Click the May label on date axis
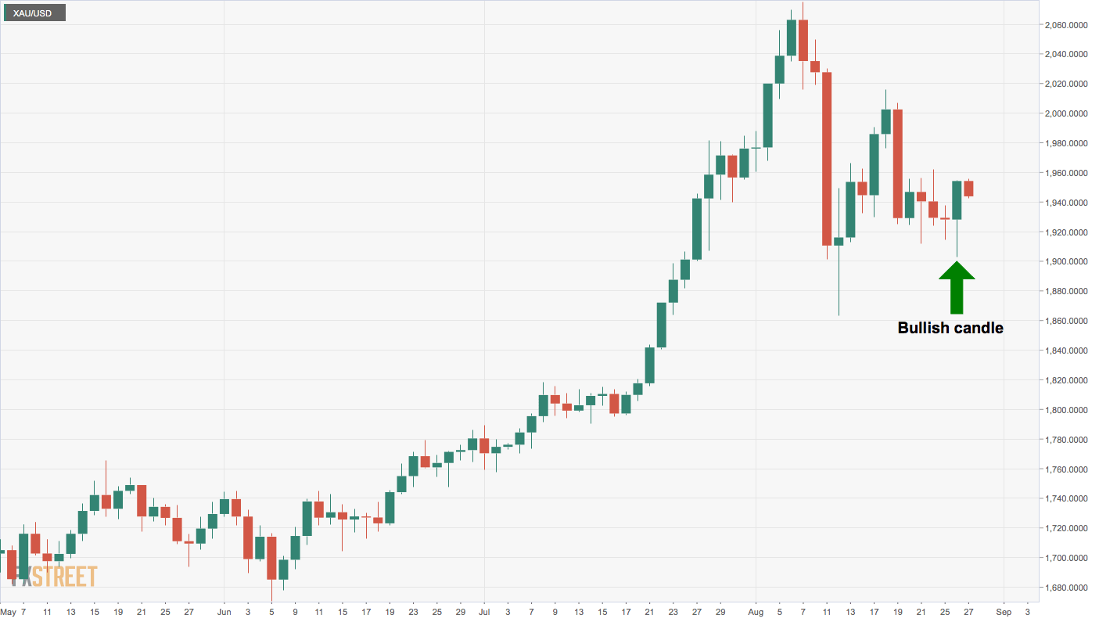The width and height of the screenshot is (1099, 622). (9, 612)
